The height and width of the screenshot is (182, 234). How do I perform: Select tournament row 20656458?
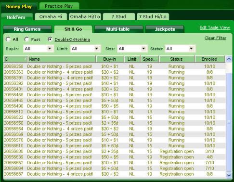click(x=114, y=95)
